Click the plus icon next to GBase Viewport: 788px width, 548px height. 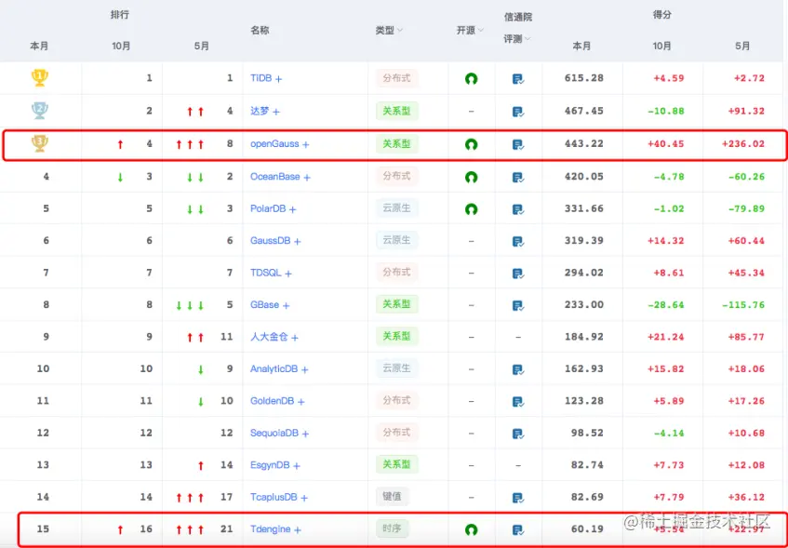click(x=286, y=306)
